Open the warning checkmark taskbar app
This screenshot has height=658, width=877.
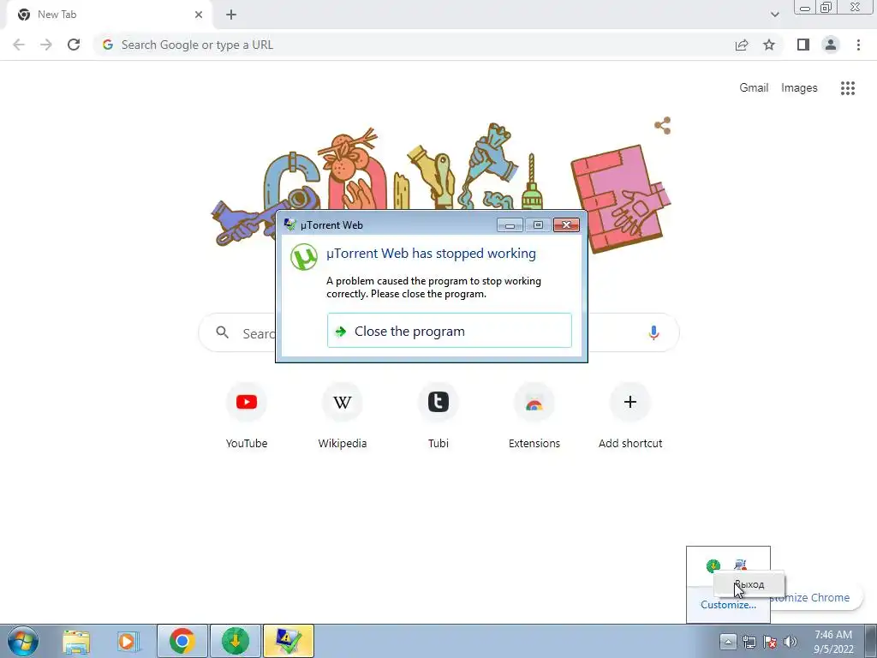tap(288, 641)
